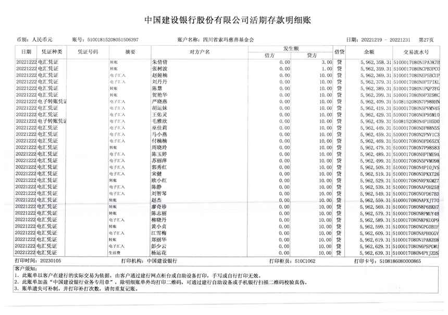The width and height of the screenshot is (448, 315).
Task: Click the credit amount 3.00
Action: click(x=327, y=62)
